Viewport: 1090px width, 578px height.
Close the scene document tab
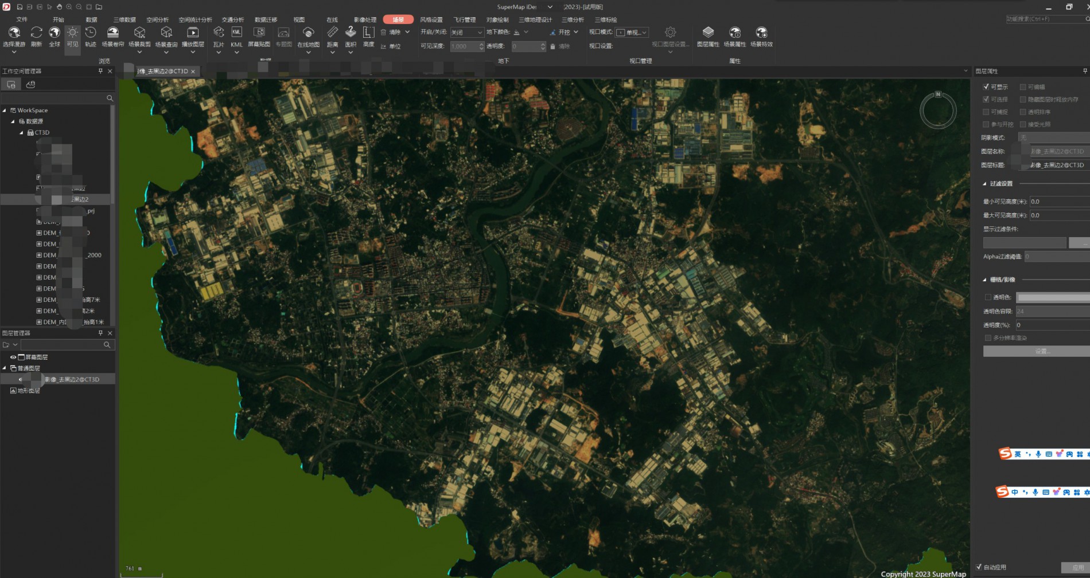(193, 71)
